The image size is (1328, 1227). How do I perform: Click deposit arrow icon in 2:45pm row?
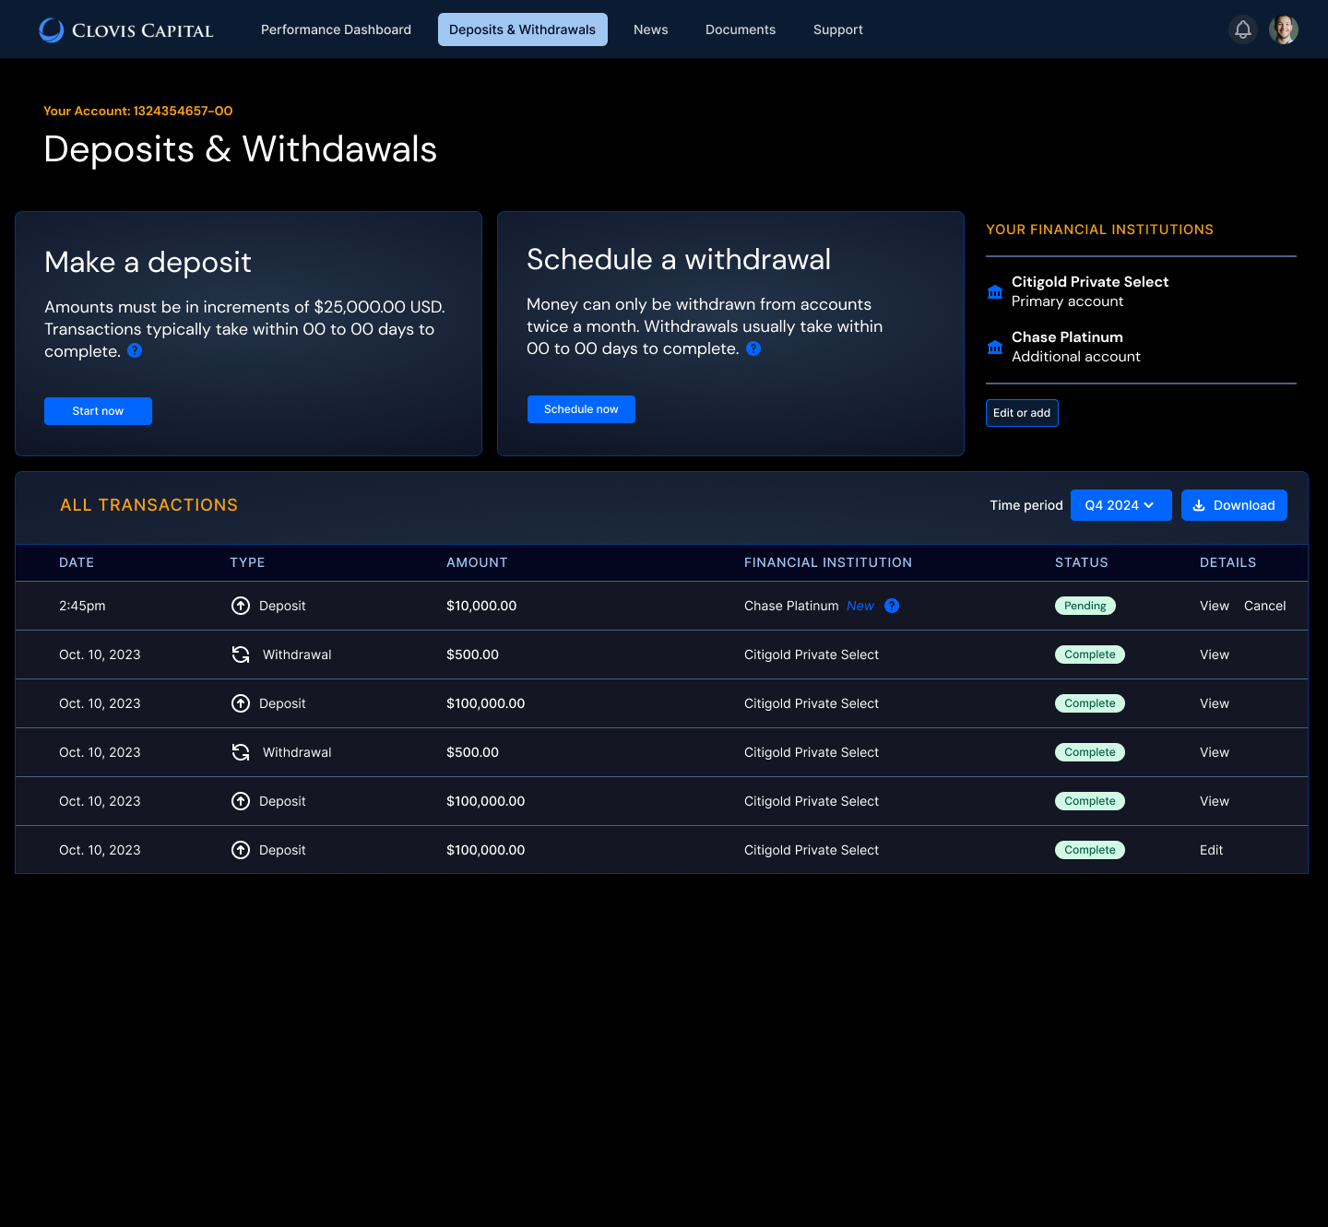pos(241,606)
